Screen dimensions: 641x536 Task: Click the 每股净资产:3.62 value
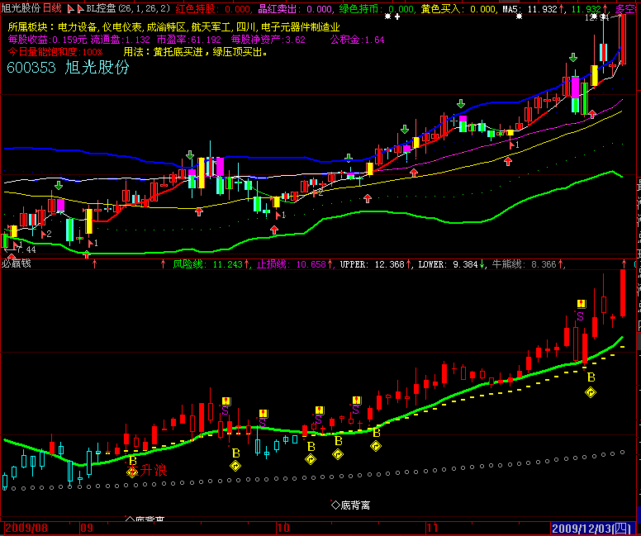point(268,40)
